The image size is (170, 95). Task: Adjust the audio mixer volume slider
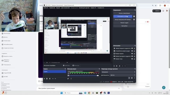84,75
